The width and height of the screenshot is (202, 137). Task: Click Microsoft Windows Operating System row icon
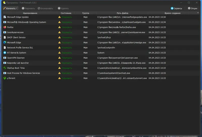[x=5, y=22]
